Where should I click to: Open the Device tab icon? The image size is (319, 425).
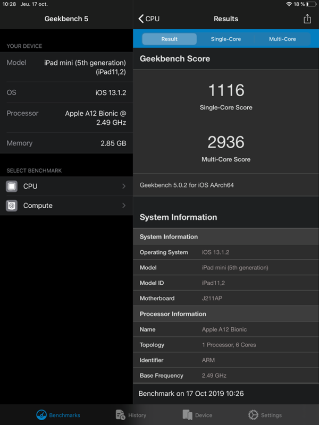(187, 415)
